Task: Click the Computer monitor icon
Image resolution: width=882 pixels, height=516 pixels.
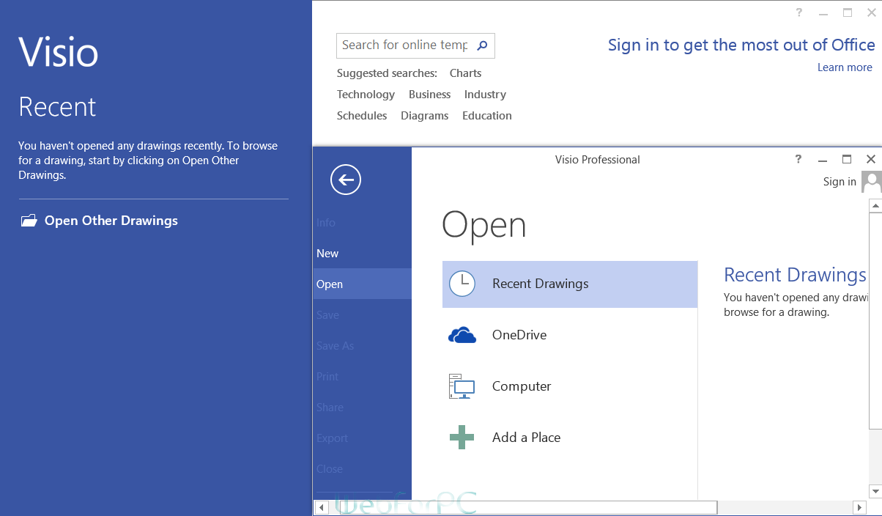Action: [x=462, y=386]
